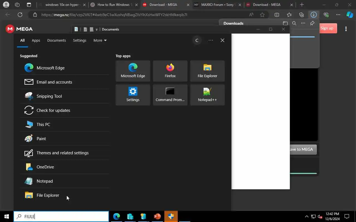
Task: Select Check for updates suggestion
Action: pyautogui.click(x=65, y=110)
